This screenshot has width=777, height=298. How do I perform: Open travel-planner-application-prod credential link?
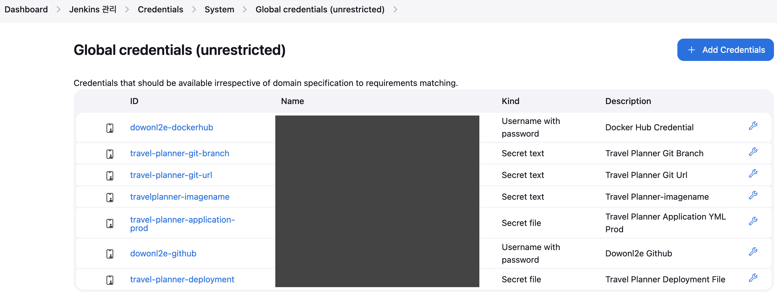[182, 224]
